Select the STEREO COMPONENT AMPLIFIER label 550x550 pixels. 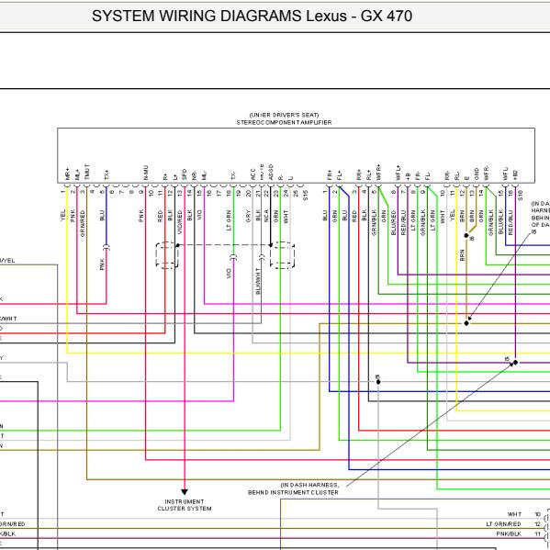click(x=284, y=123)
